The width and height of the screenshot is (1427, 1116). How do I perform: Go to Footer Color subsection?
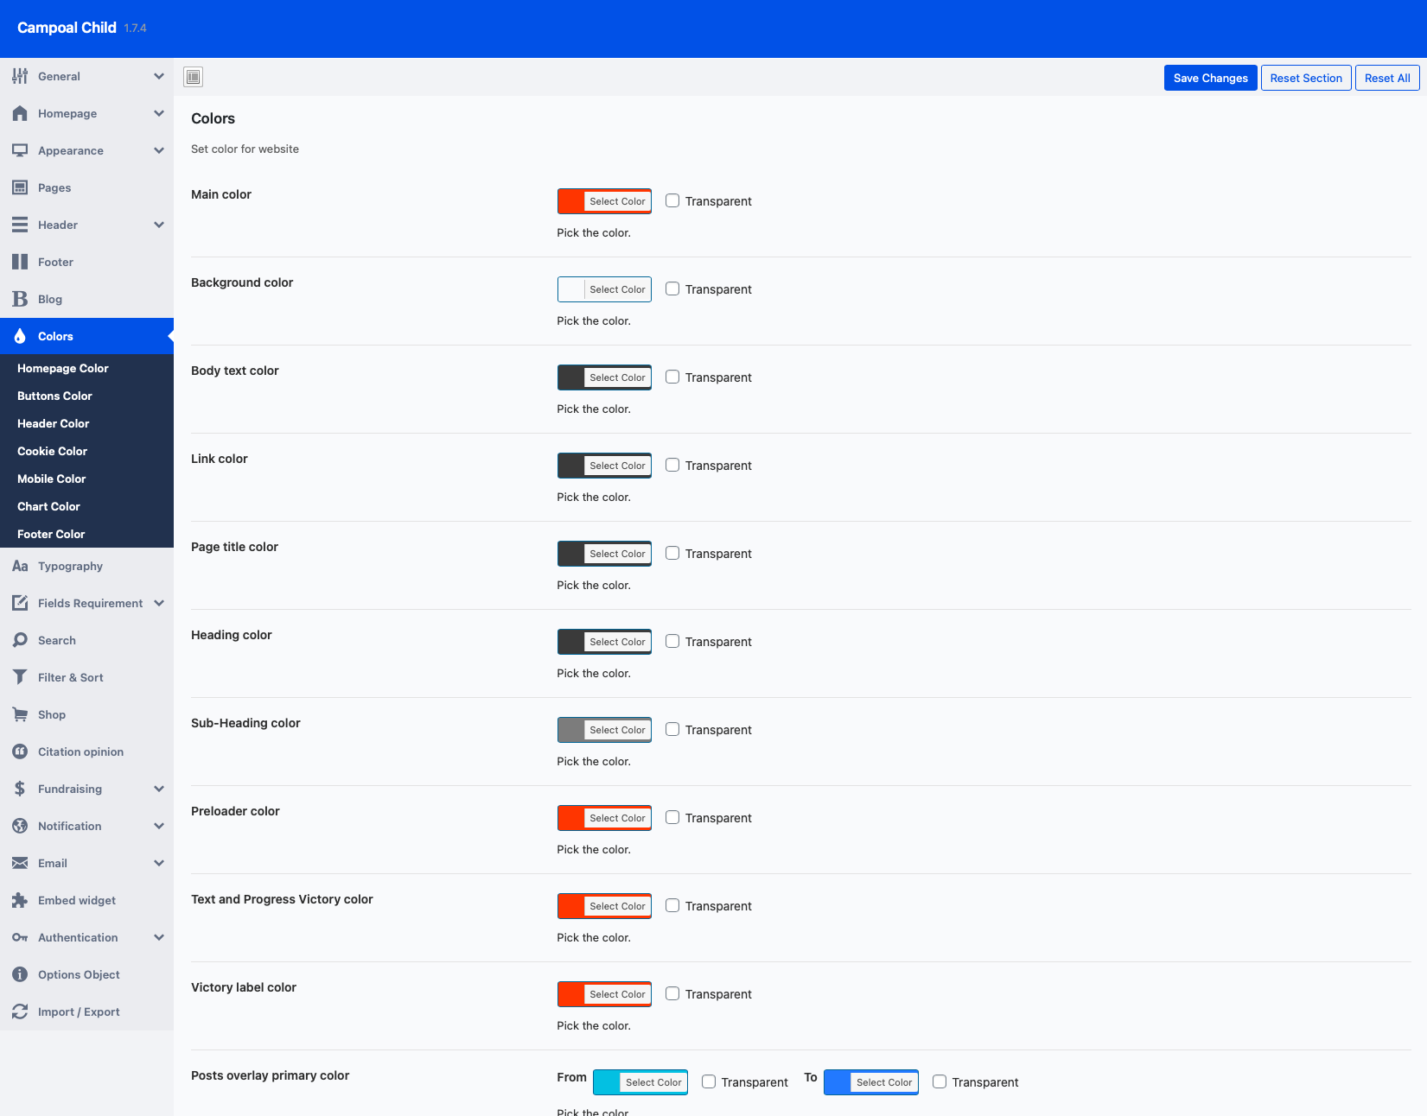point(51,534)
